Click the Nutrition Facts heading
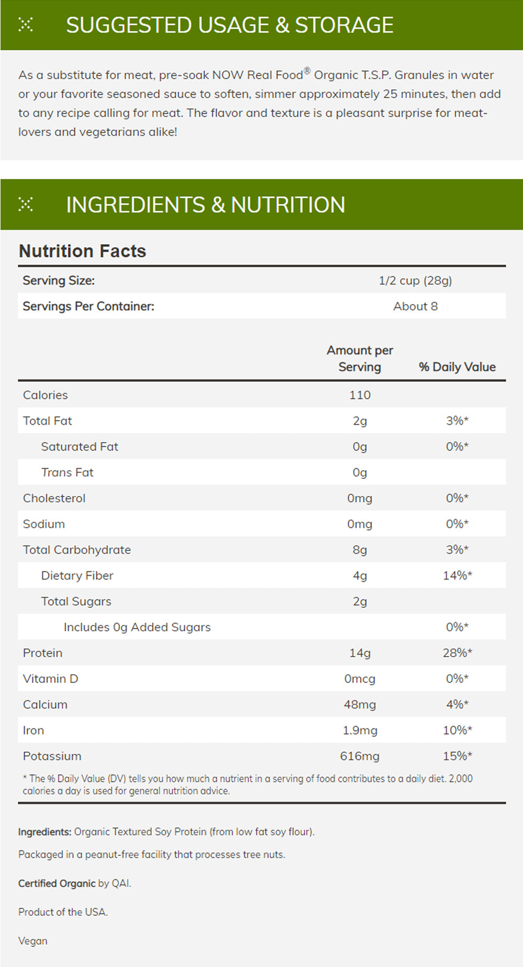The image size is (523, 967). (x=83, y=251)
